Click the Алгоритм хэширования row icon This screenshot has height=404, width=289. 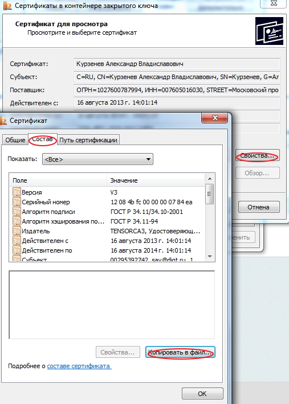click(17, 221)
